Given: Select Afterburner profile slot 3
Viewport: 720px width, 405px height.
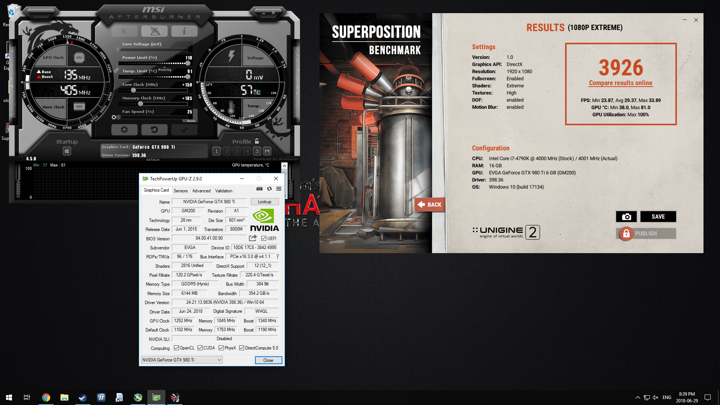Looking at the screenshot, I should point(237,151).
